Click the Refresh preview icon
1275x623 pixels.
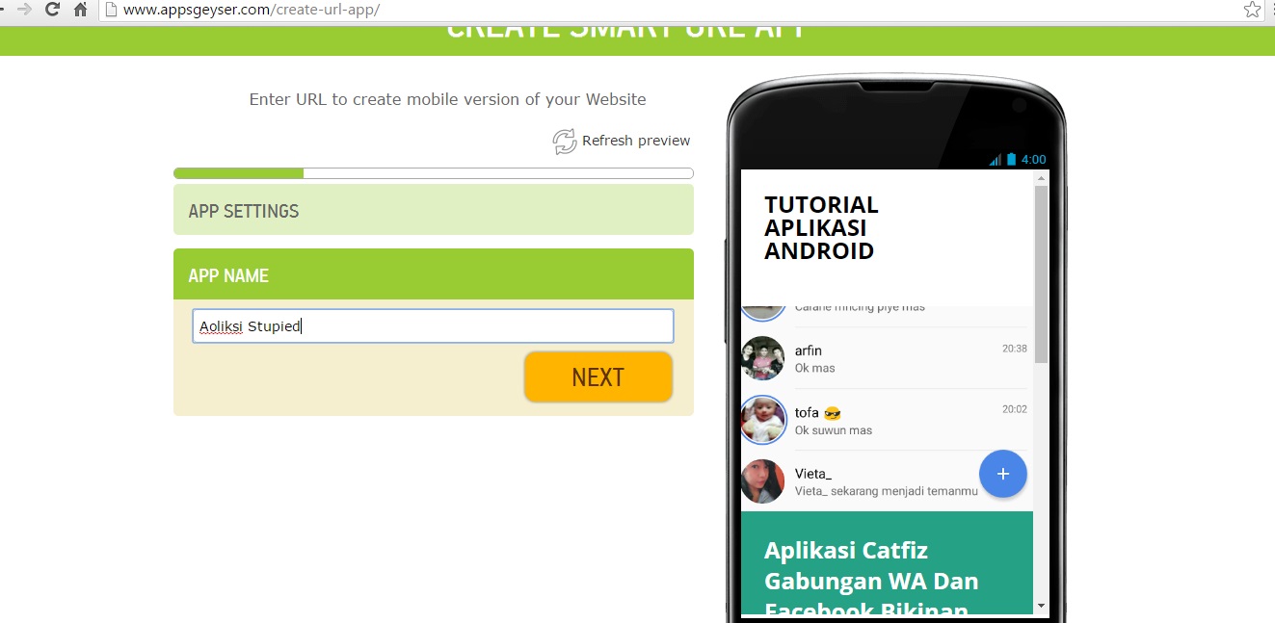[564, 141]
